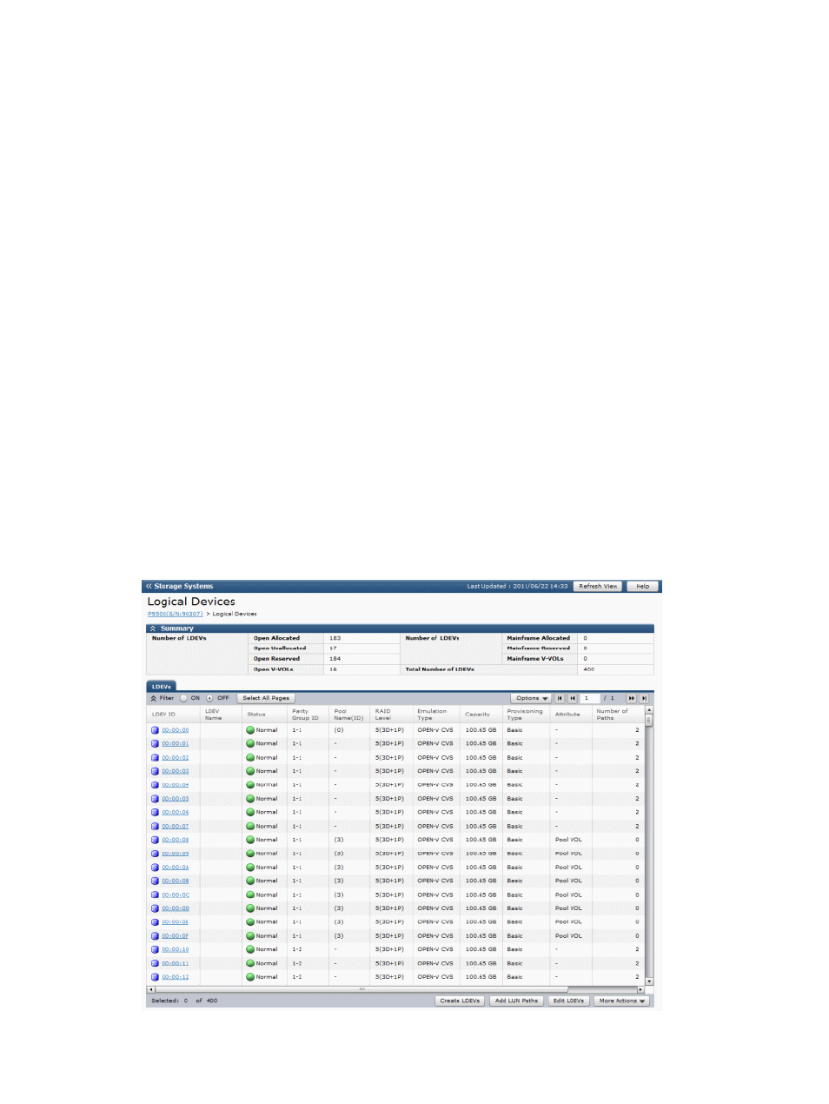Viewport: 829px width, 1104px height.
Task: Click table scroll-down arrow
Action: [x=649, y=981]
